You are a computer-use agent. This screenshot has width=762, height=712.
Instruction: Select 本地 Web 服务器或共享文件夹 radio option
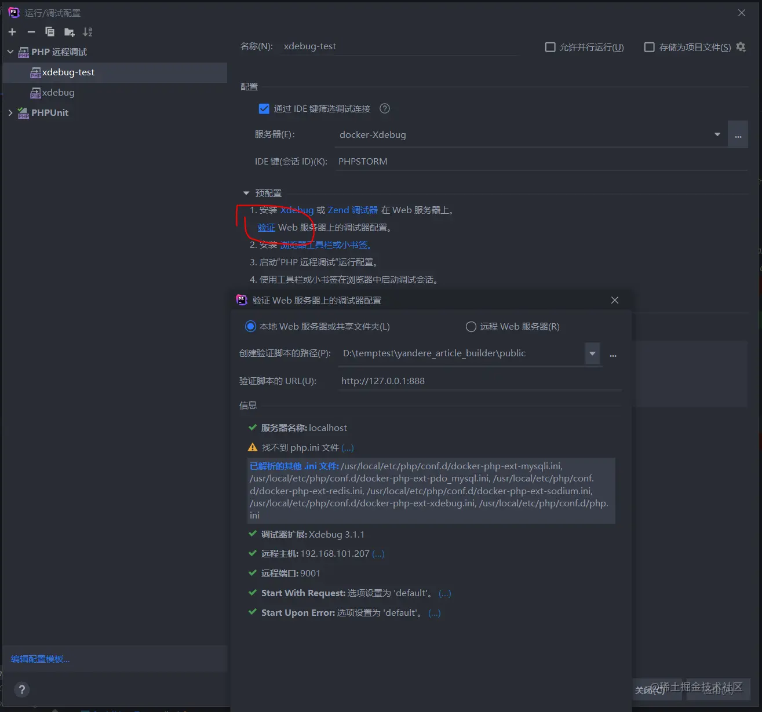click(250, 326)
